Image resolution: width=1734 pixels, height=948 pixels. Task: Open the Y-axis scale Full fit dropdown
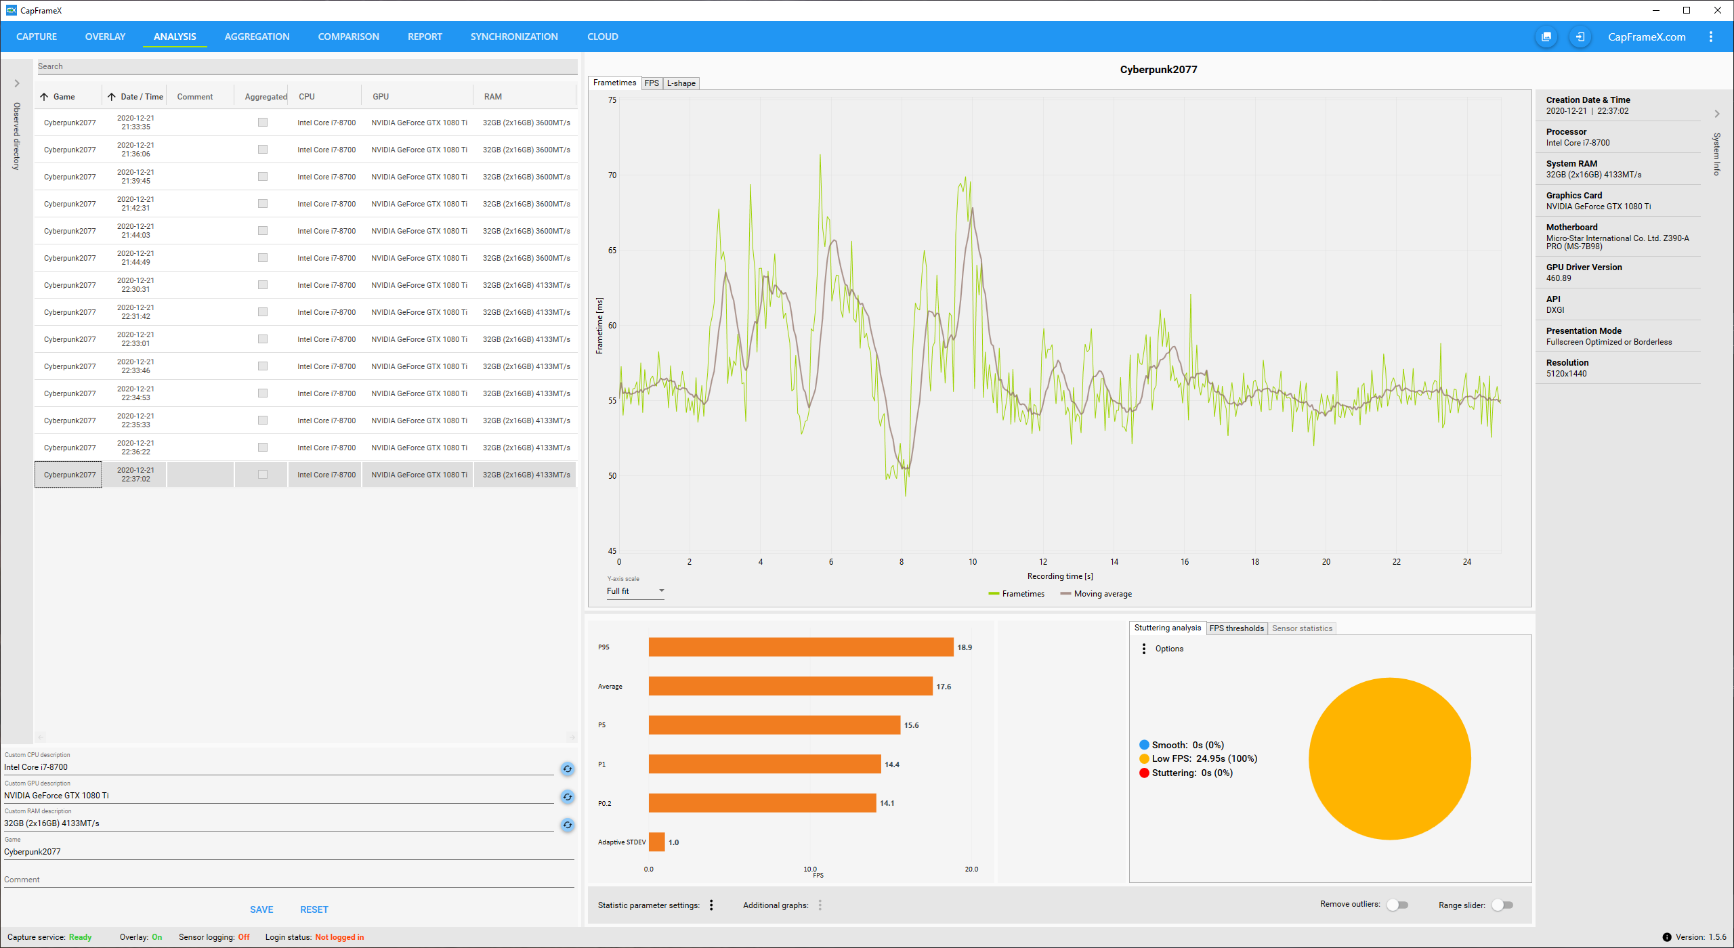click(x=635, y=591)
